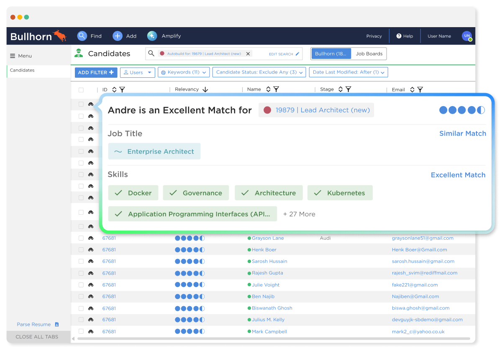The height and width of the screenshot is (350, 502).
Task: Open the User Name menu
Action: pyautogui.click(x=439, y=36)
